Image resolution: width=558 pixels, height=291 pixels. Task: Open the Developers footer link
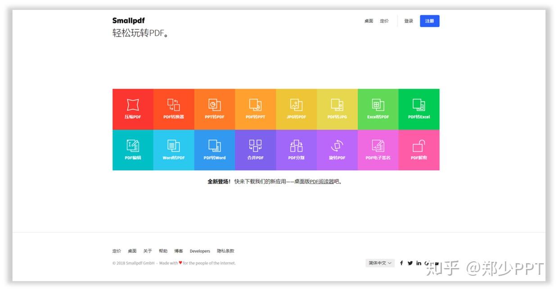click(200, 251)
